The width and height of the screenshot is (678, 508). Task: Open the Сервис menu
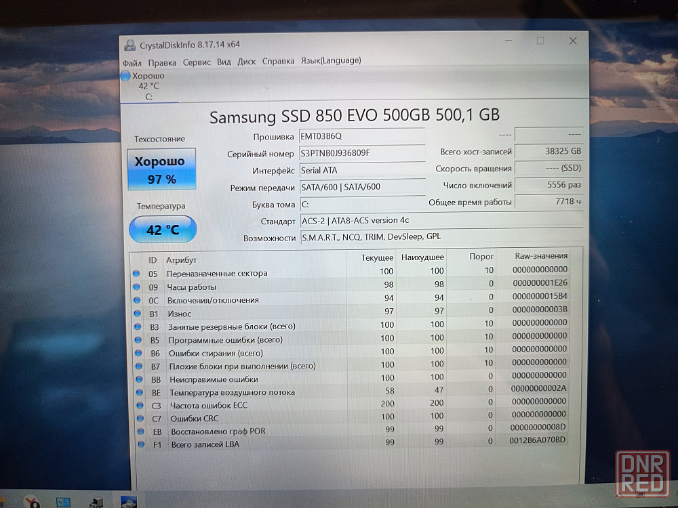click(197, 62)
